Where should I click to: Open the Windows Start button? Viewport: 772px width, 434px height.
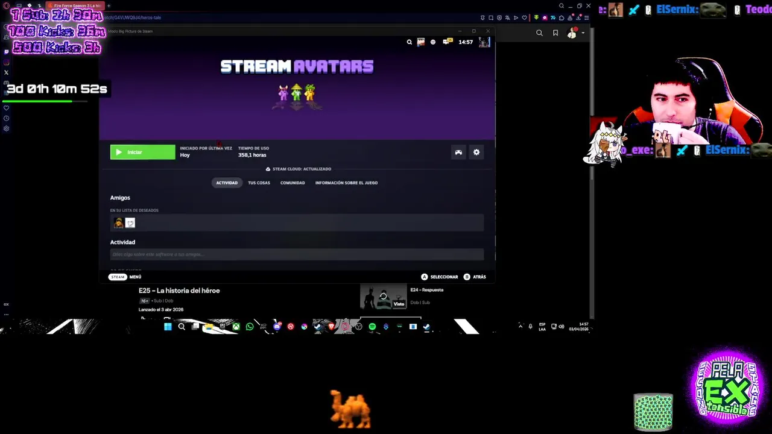(x=168, y=327)
